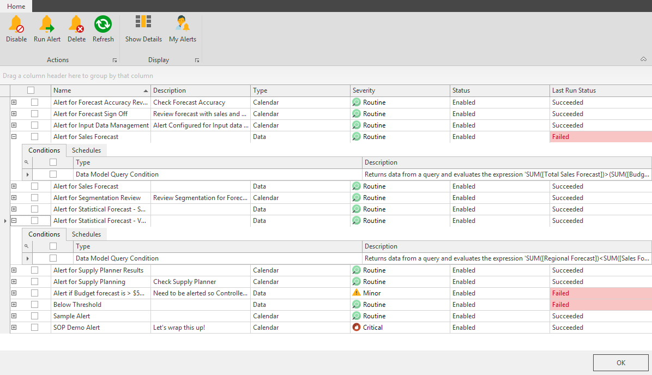Check Below Threshold row checkbox
This screenshot has width=652, height=375.
point(34,304)
